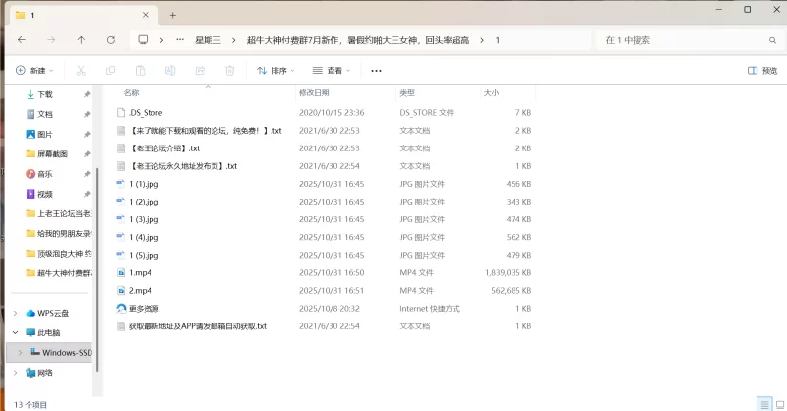The height and width of the screenshot is (411, 787).
Task: Click the Copy icon in toolbar
Action: 111,71
